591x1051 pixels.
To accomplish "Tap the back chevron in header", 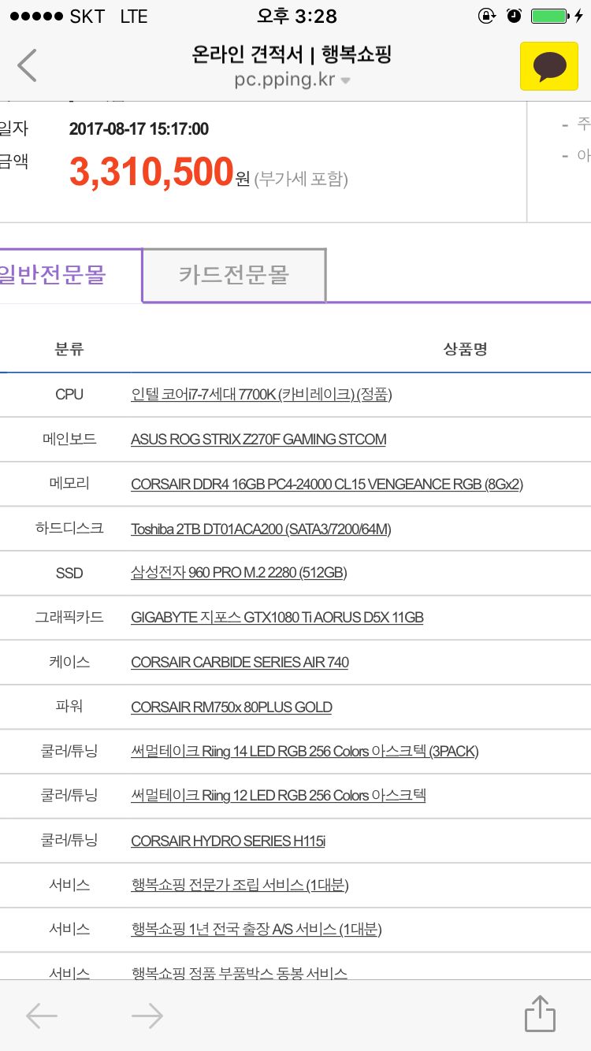I will (28, 65).
